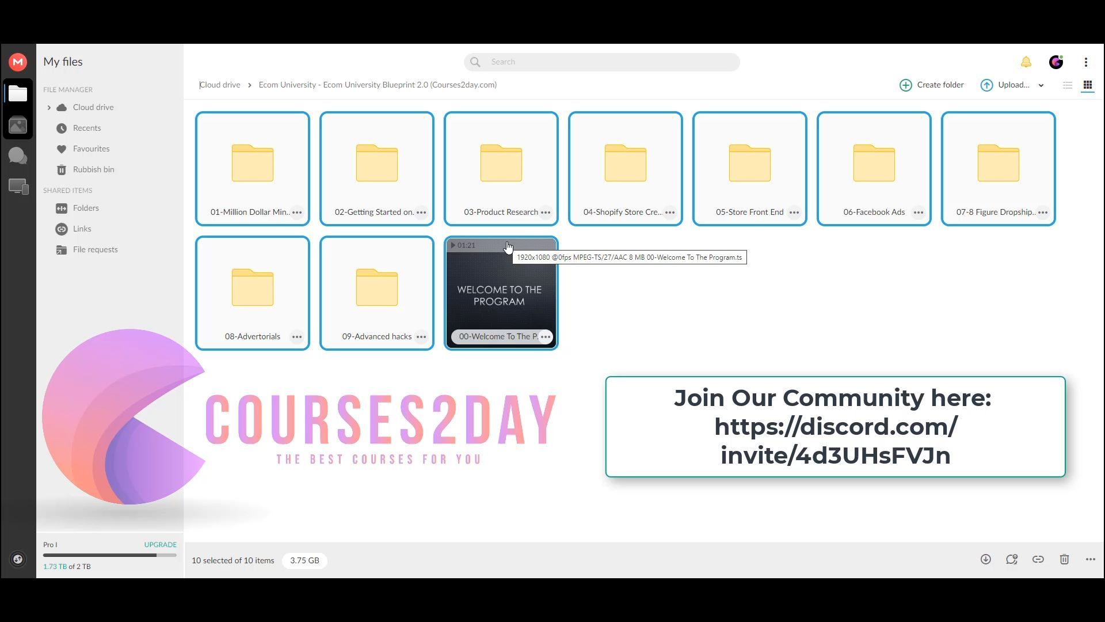Select the 07-8 Figure Dropship.. folder

point(999,168)
